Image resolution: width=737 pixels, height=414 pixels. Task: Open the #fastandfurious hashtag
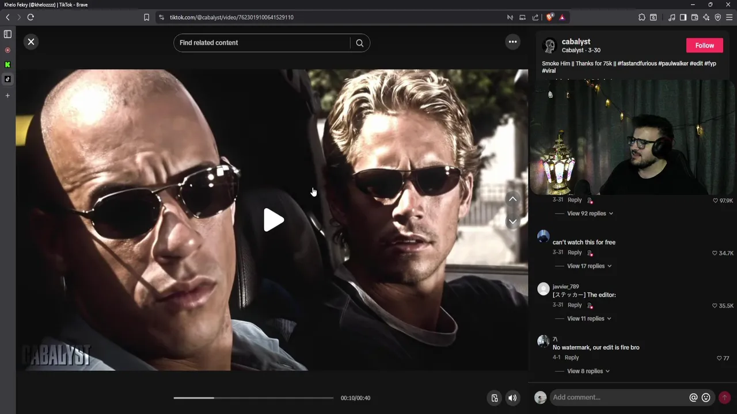637,63
